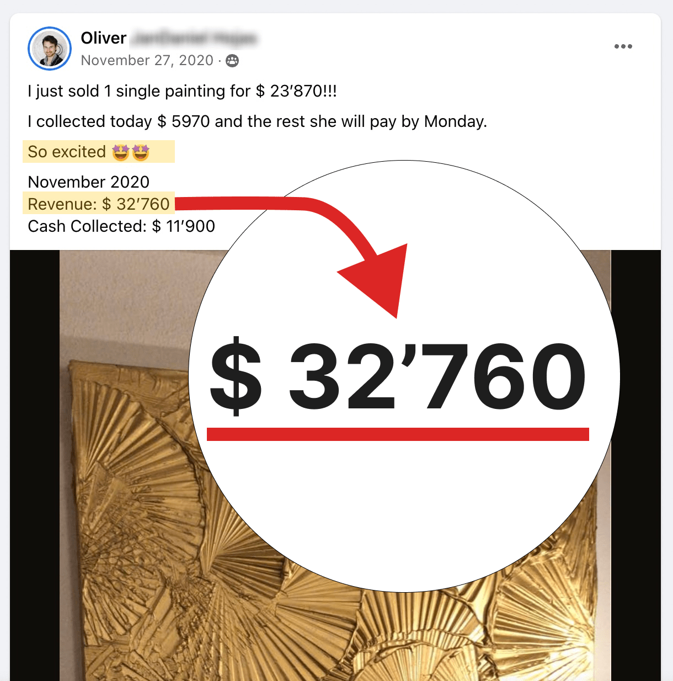Click the blurred last name next to Oliver

click(195, 38)
